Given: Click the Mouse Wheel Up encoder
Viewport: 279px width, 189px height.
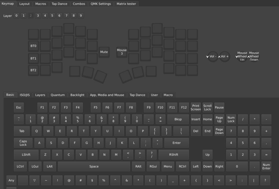Looking at the screenshot, I should 242,57.
